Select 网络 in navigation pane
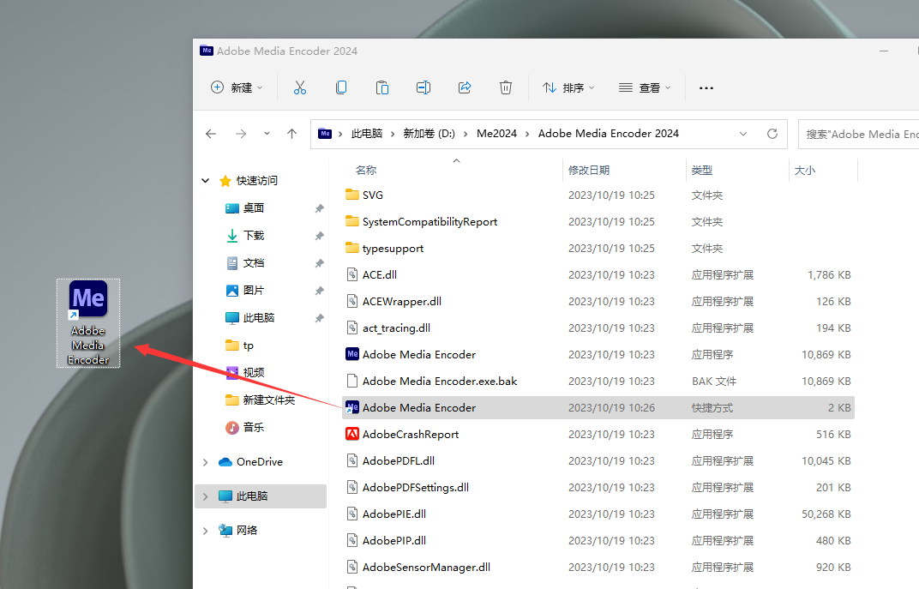919x589 pixels. (x=247, y=531)
